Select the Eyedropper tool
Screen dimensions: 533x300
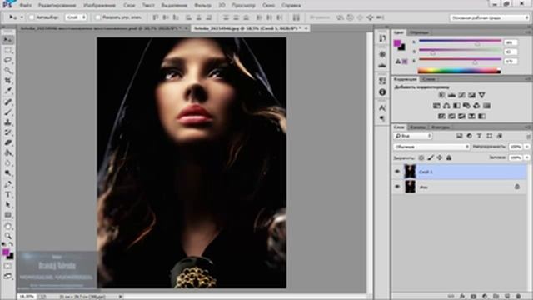(x=7, y=91)
